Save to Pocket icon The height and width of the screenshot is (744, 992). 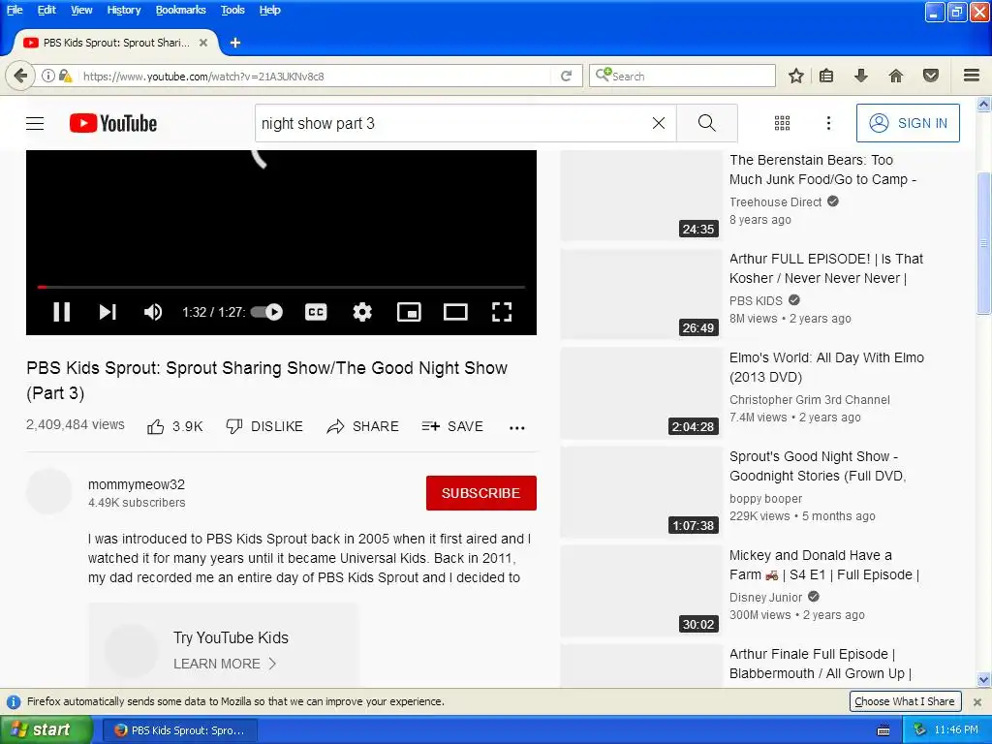point(931,76)
